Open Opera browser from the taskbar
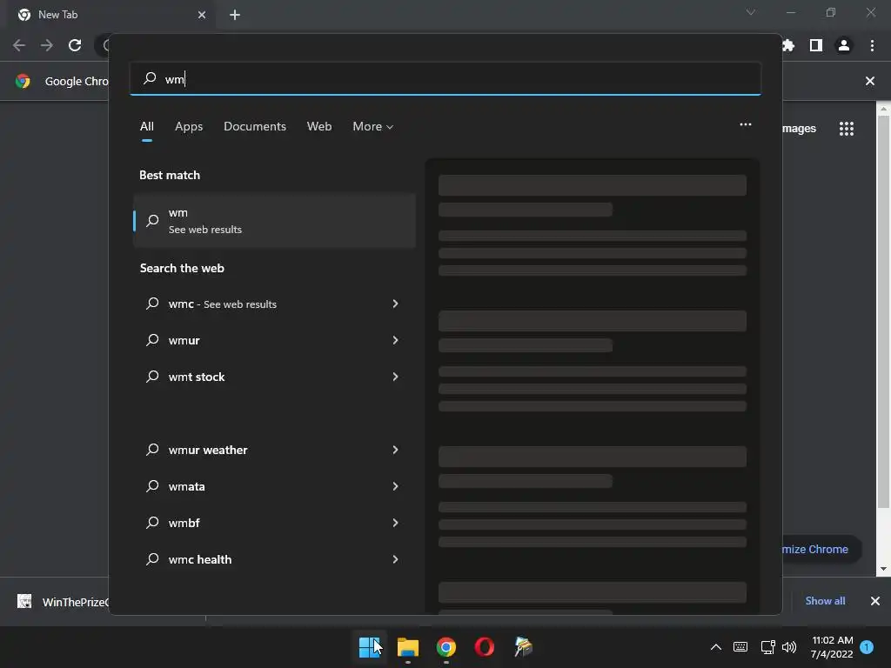Image resolution: width=891 pixels, height=668 pixels. pos(484,646)
